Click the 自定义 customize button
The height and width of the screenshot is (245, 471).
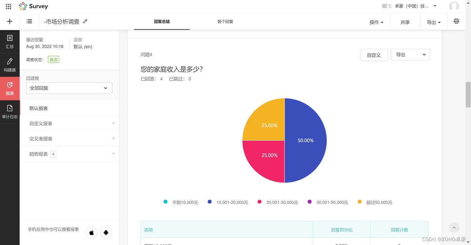(374, 55)
